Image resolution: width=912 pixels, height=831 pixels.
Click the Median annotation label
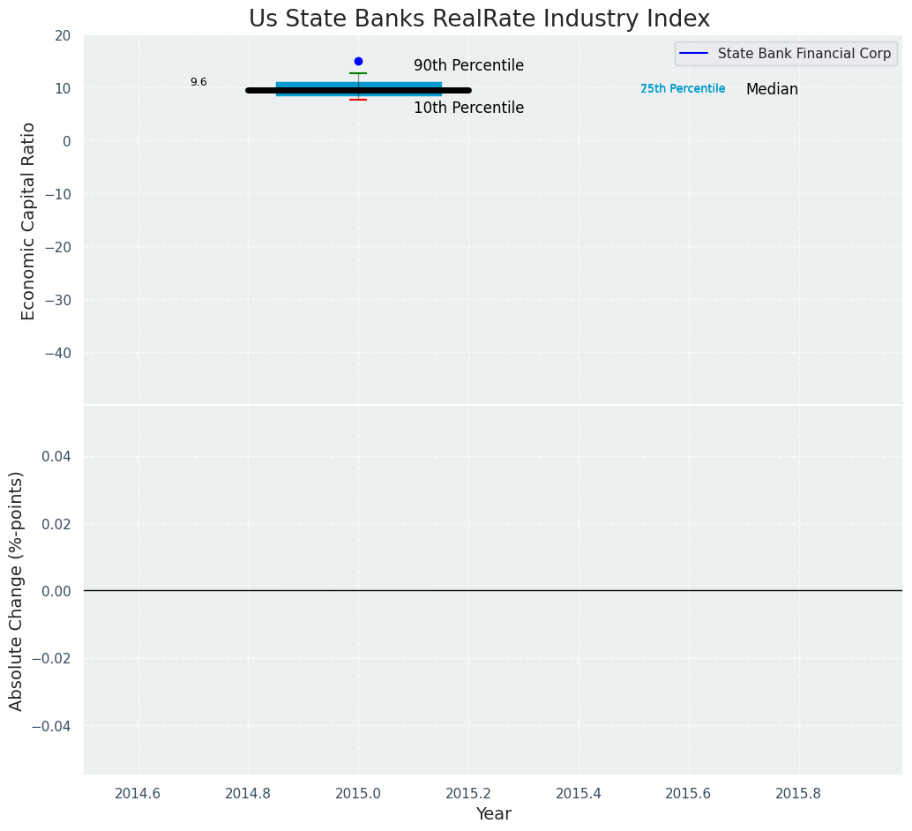[772, 90]
